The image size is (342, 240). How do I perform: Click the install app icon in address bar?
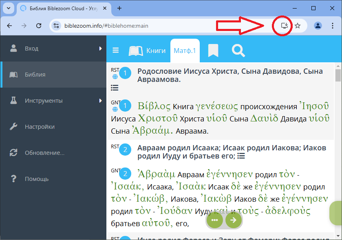tap(284, 26)
